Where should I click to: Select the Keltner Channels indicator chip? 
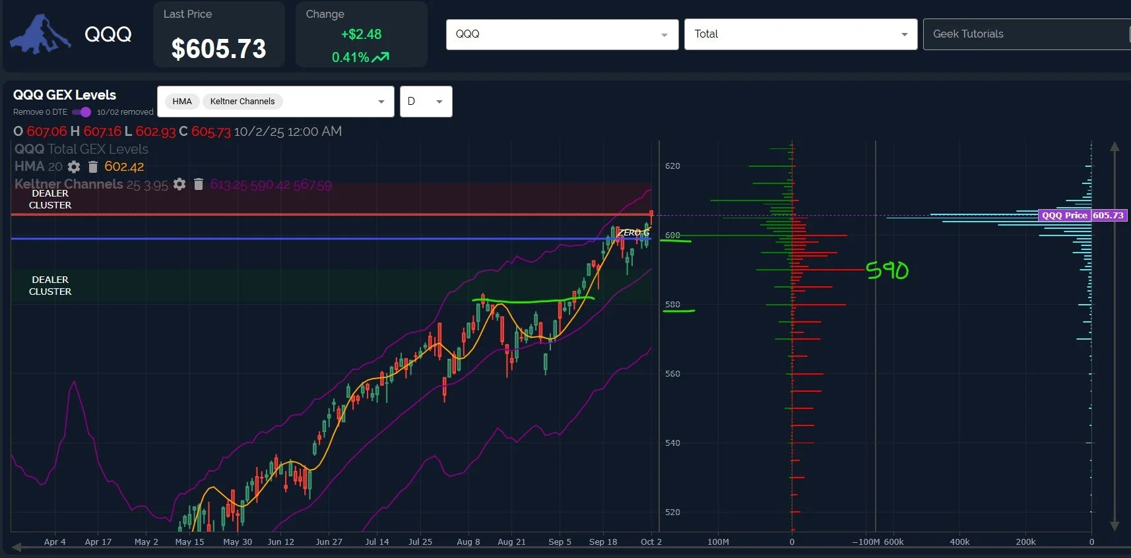[x=242, y=102]
